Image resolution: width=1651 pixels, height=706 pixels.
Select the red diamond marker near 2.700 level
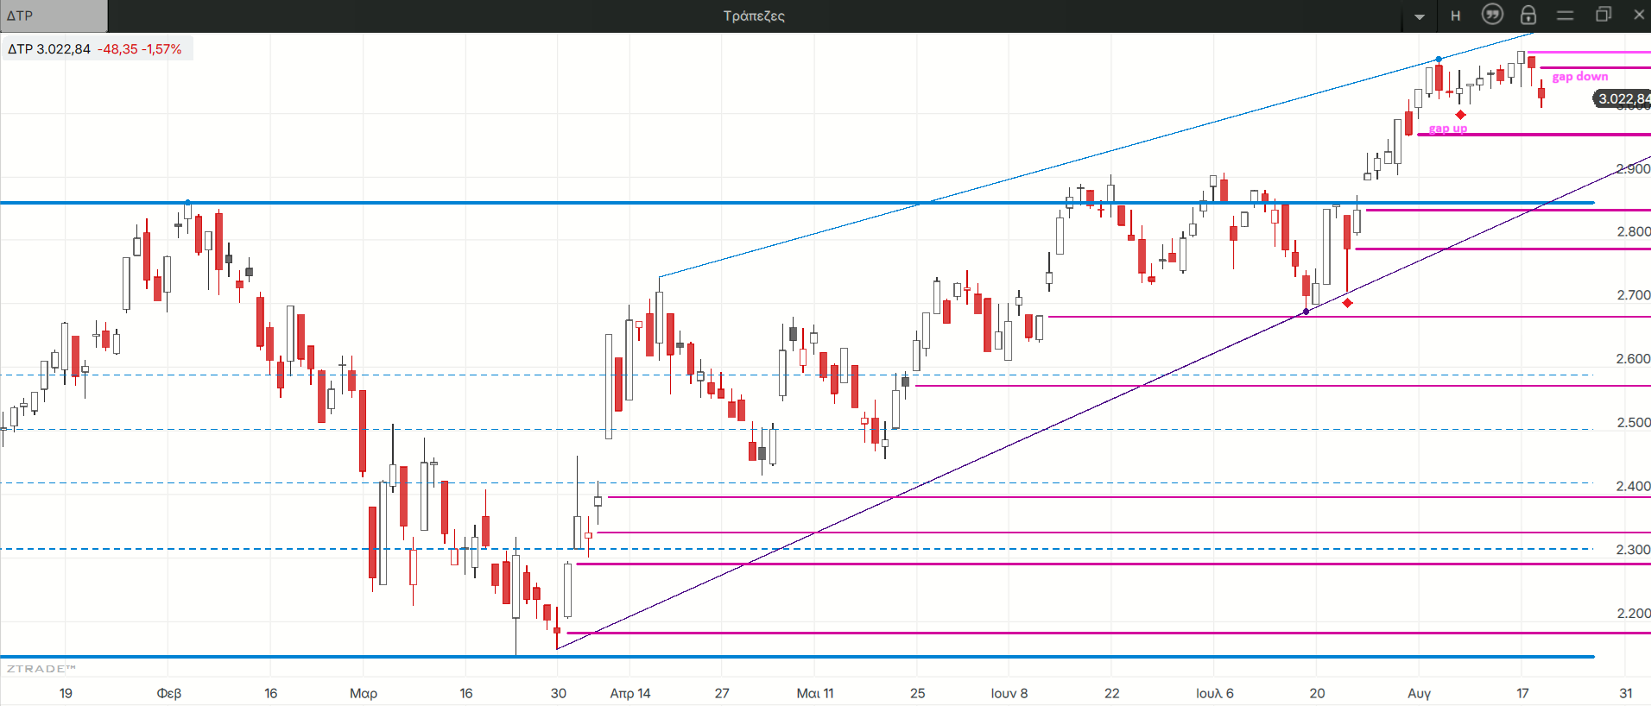pos(1347,303)
